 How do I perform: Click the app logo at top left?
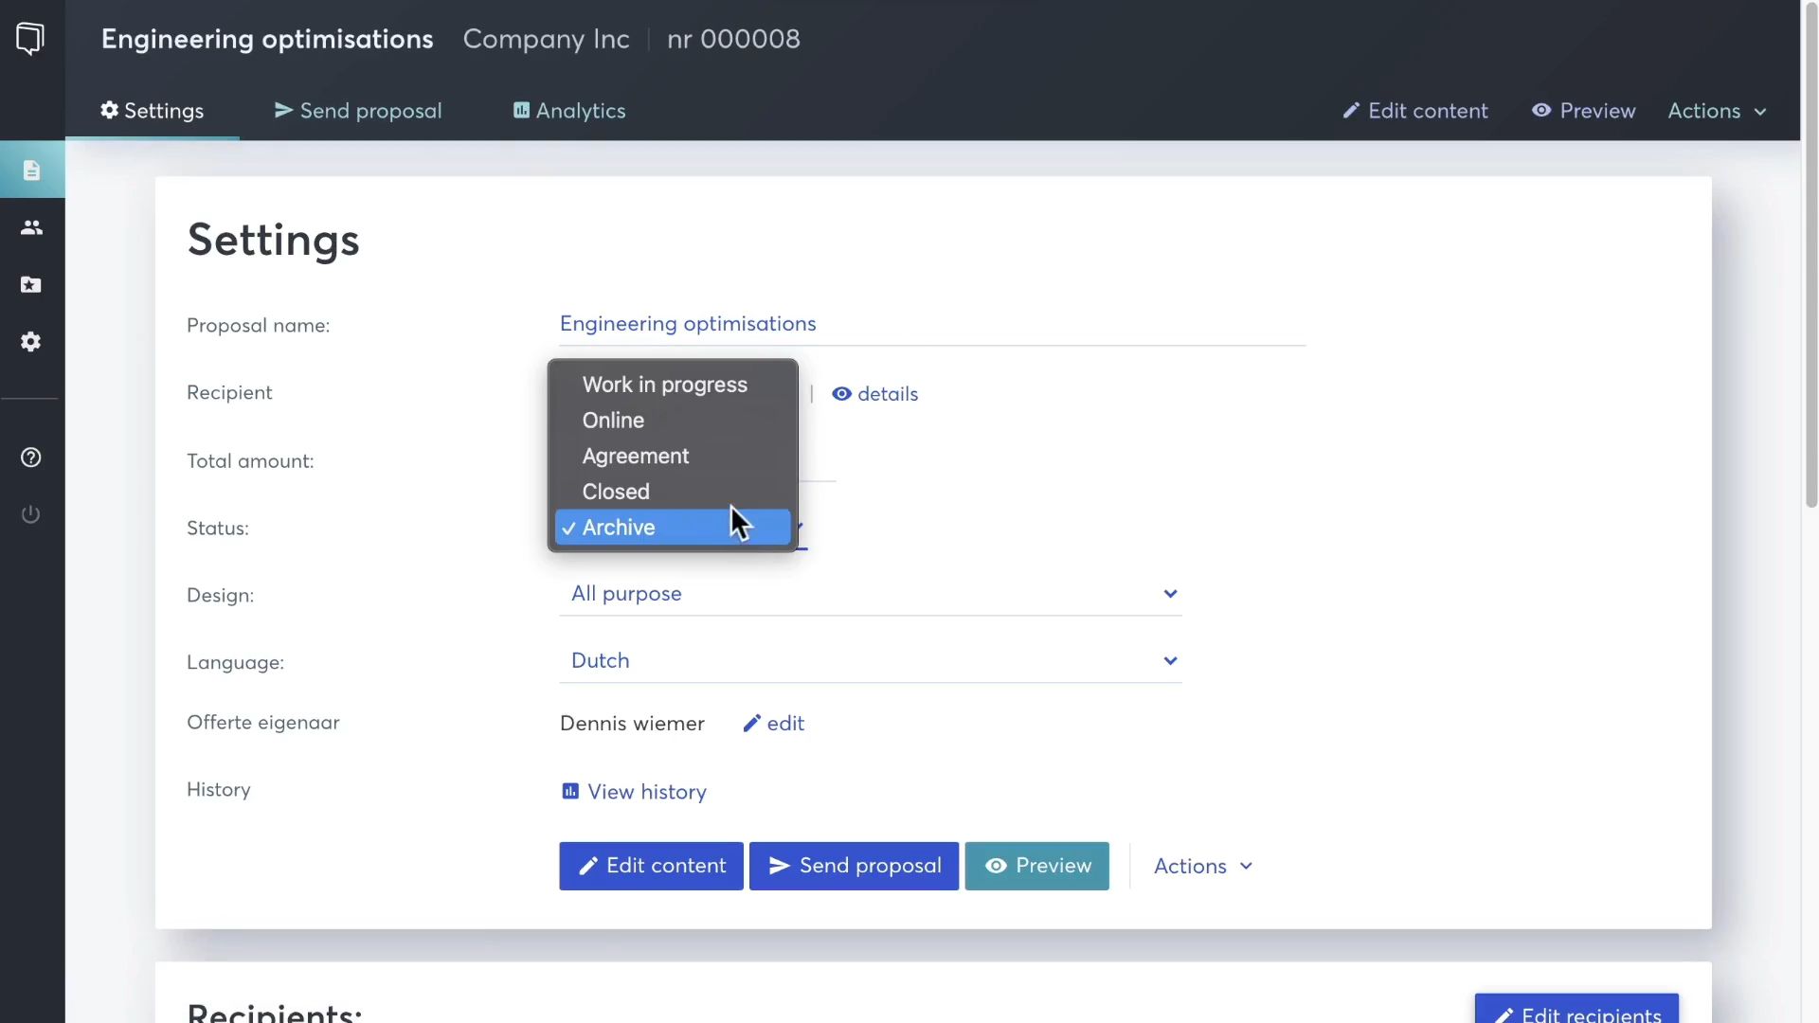(x=30, y=38)
